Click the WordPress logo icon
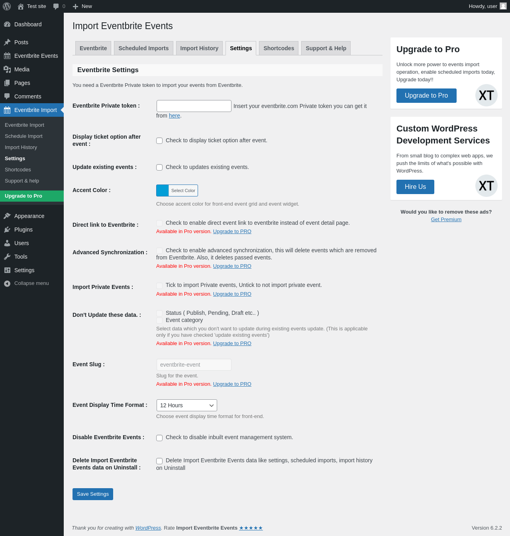 pyautogui.click(x=7, y=6)
